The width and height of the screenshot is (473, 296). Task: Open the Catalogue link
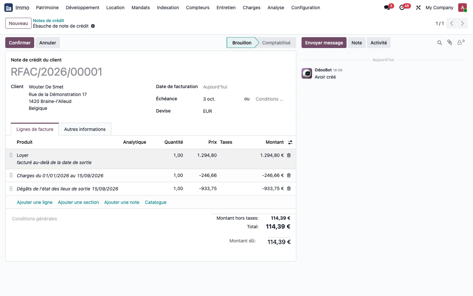point(156,202)
